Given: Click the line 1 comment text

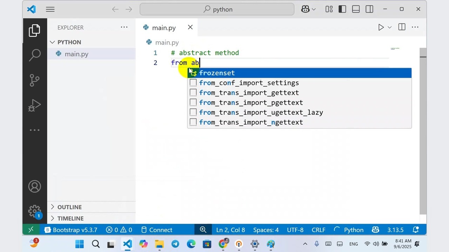Looking at the screenshot, I should coord(205,53).
